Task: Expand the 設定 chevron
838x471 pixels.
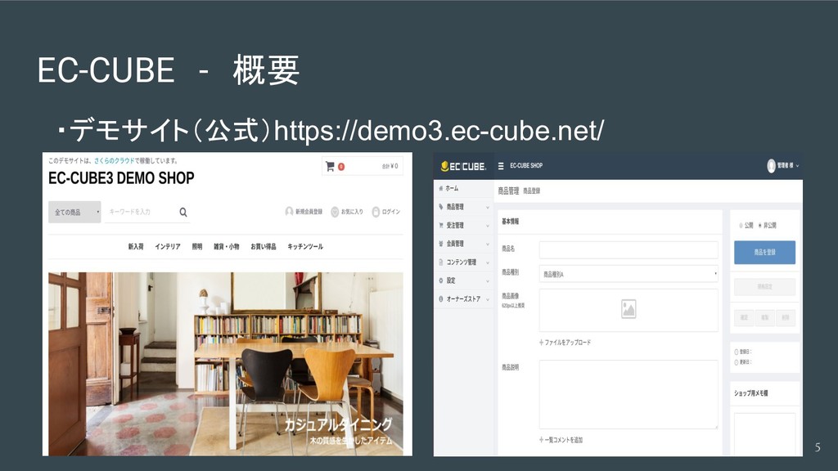Action: coord(488,281)
